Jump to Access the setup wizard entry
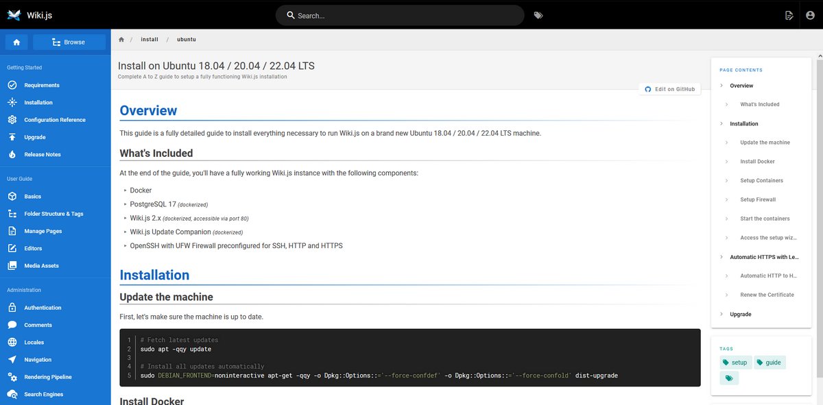Screen dimensions: 823x405 coord(768,238)
